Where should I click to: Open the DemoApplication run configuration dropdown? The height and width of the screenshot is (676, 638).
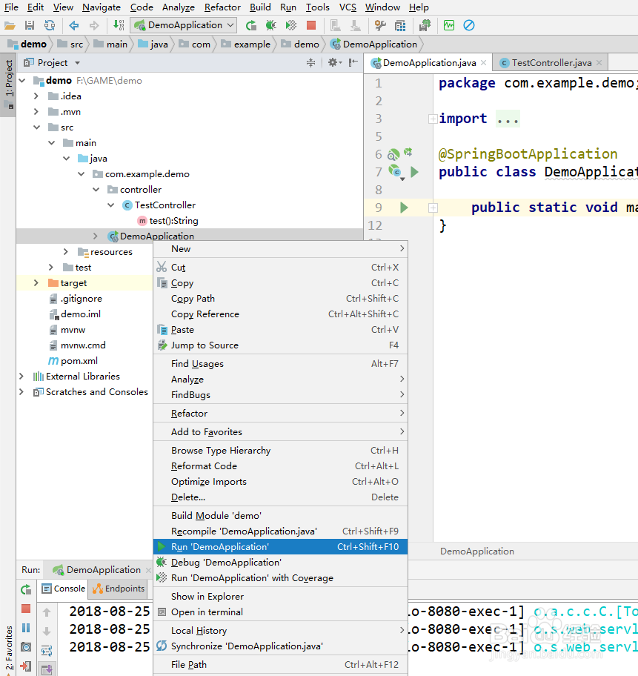point(184,25)
